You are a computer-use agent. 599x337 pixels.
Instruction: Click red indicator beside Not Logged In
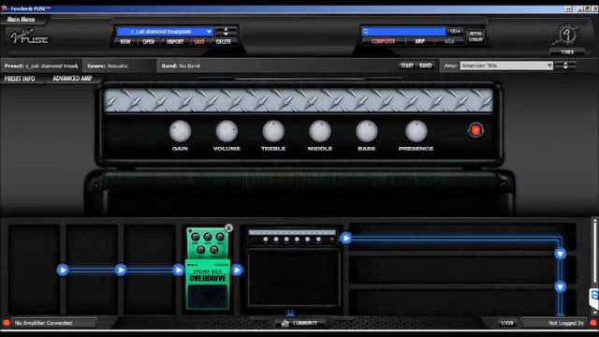click(593, 323)
